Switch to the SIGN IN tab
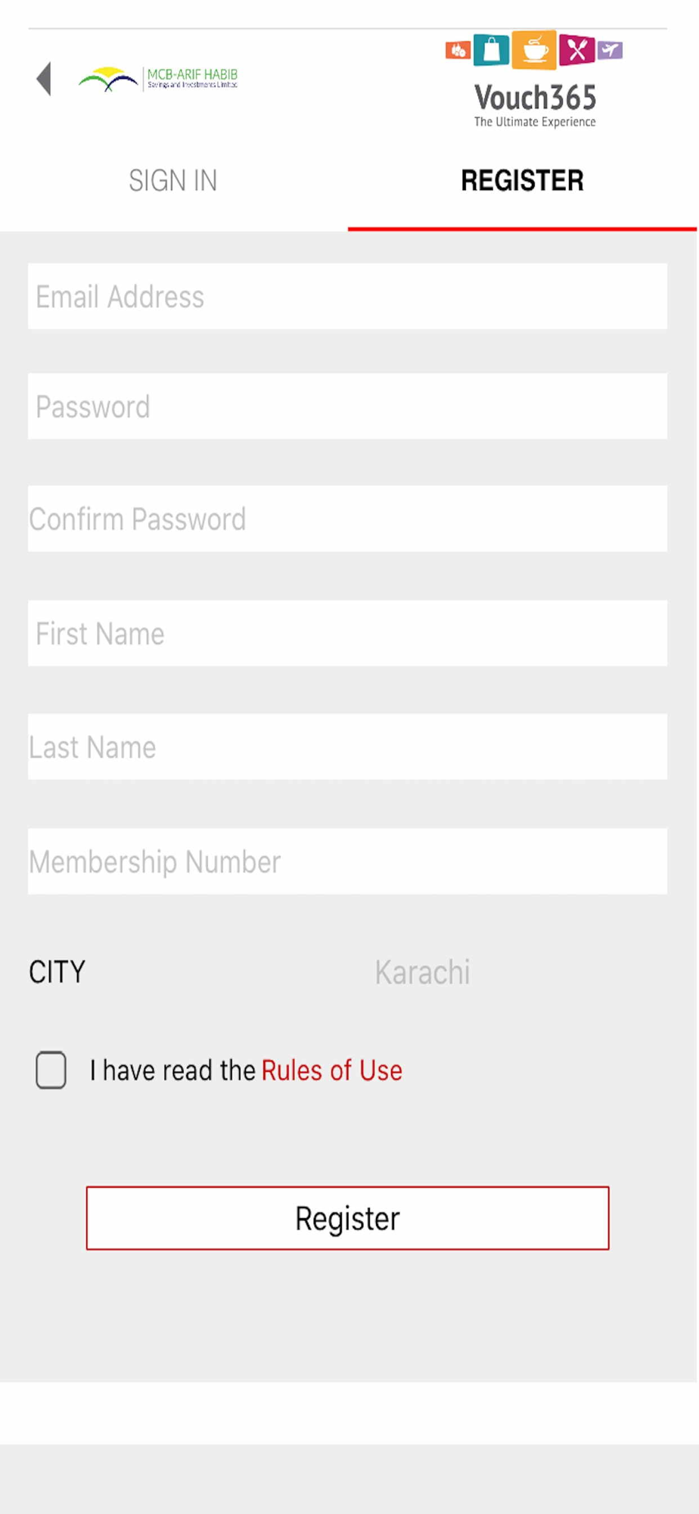 173,181
